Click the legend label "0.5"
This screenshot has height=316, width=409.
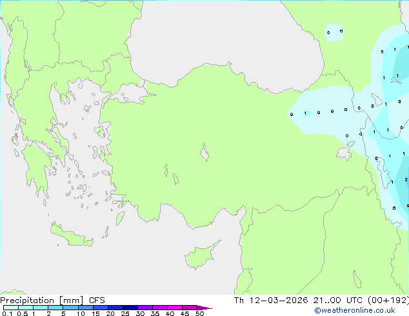(23, 313)
